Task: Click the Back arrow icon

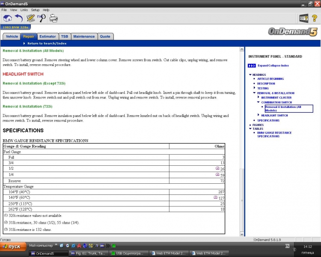Action: pyautogui.click(x=19, y=18)
